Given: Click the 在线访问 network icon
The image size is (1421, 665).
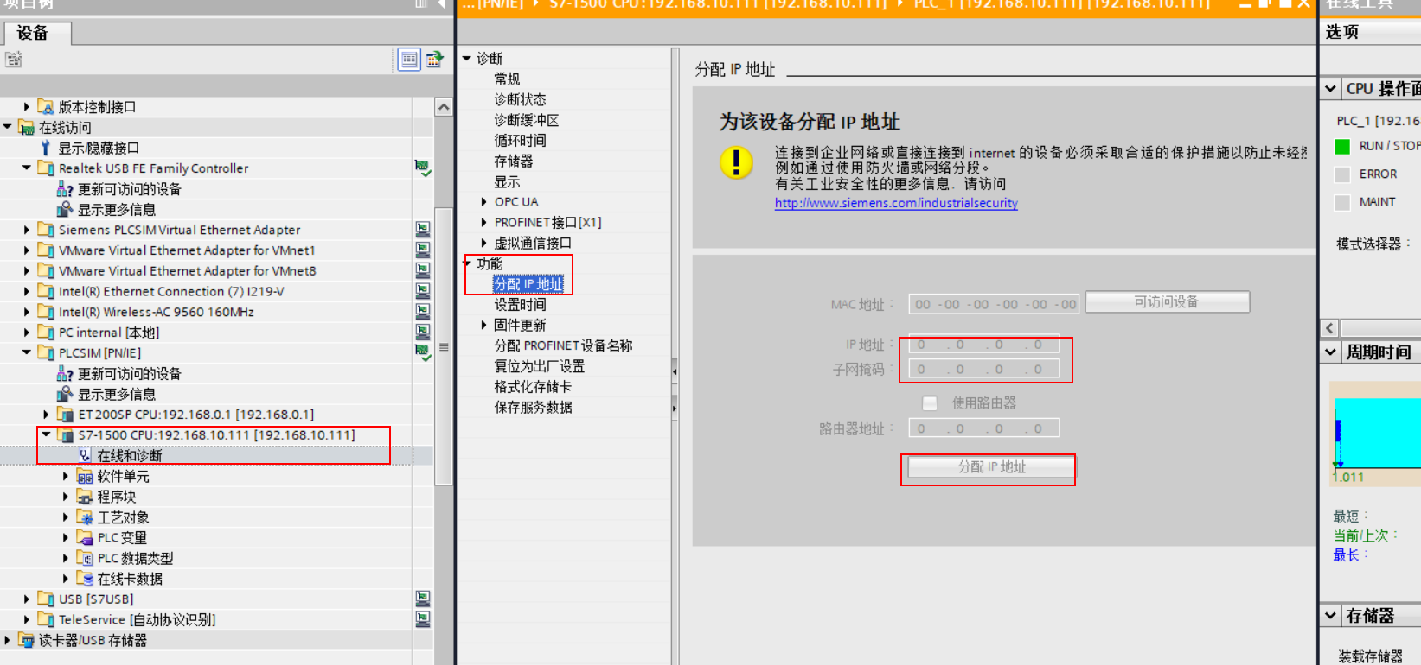Looking at the screenshot, I should [27, 127].
